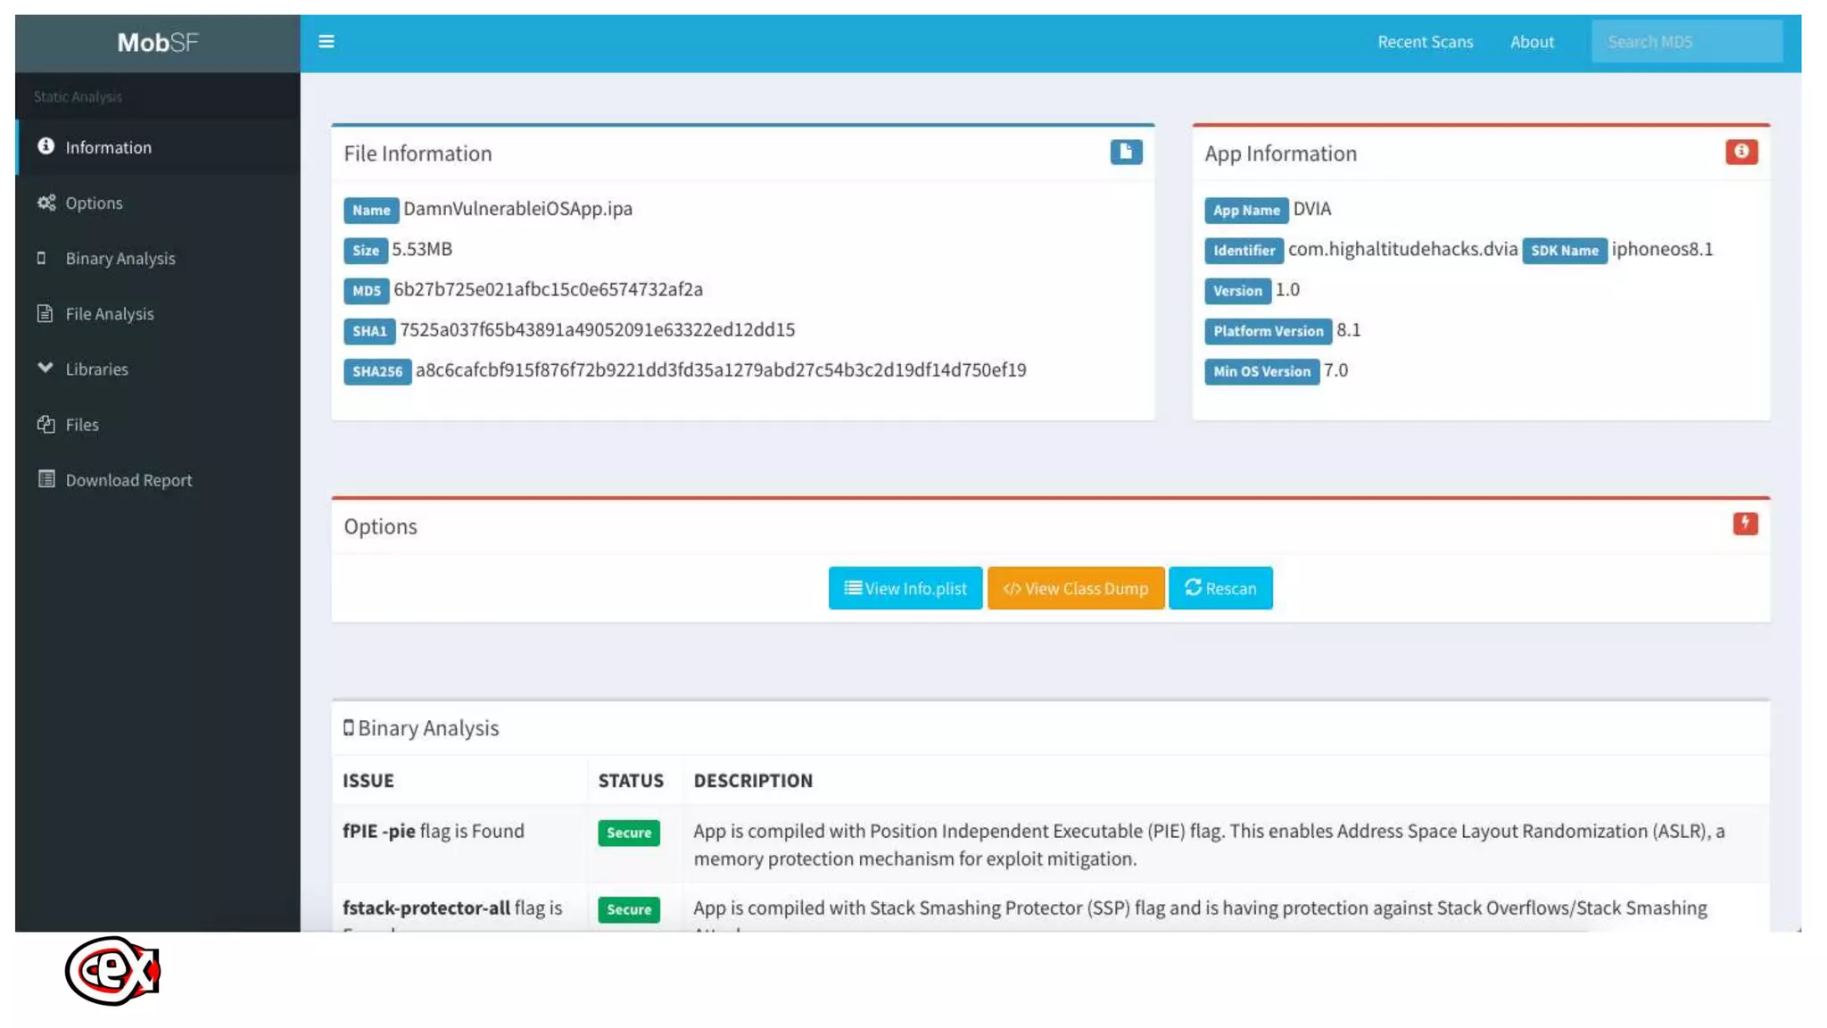Click the App Information heading
Viewport: 1827px width, 1028px height.
pos(1280,153)
